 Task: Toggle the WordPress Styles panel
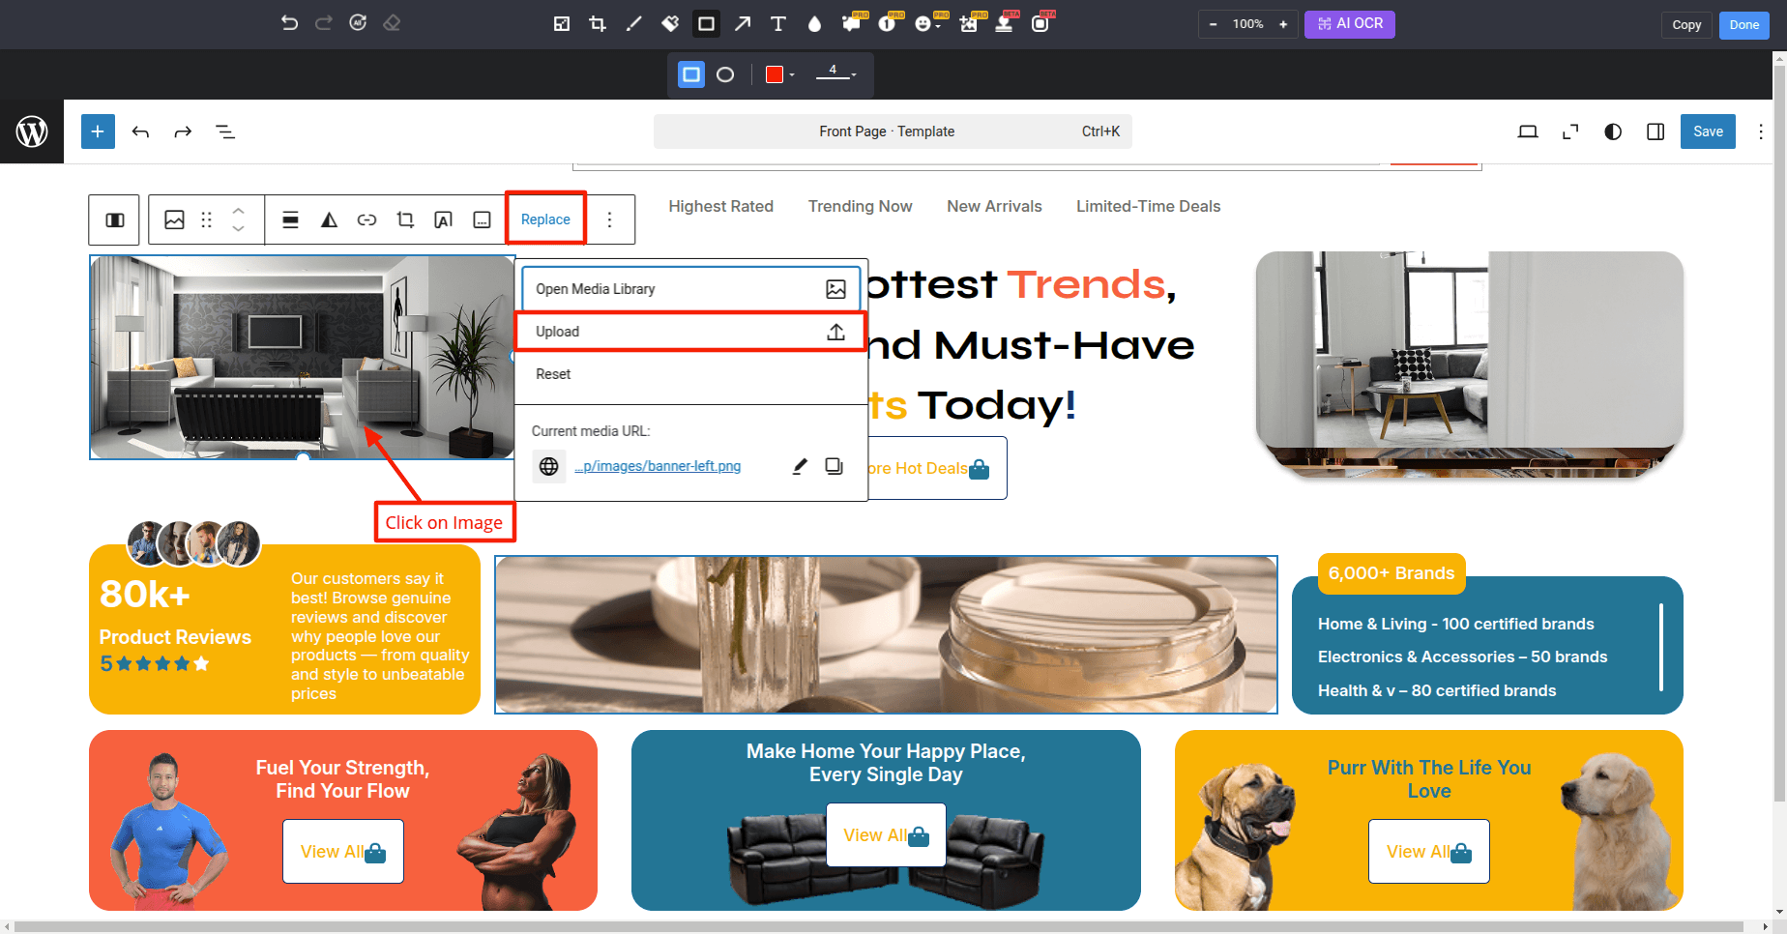point(1613,131)
